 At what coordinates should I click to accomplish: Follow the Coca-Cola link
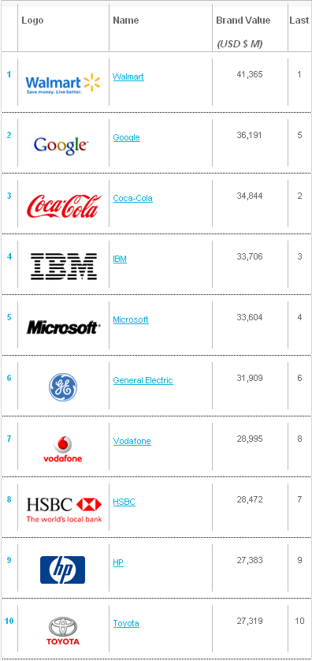coord(132,198)
